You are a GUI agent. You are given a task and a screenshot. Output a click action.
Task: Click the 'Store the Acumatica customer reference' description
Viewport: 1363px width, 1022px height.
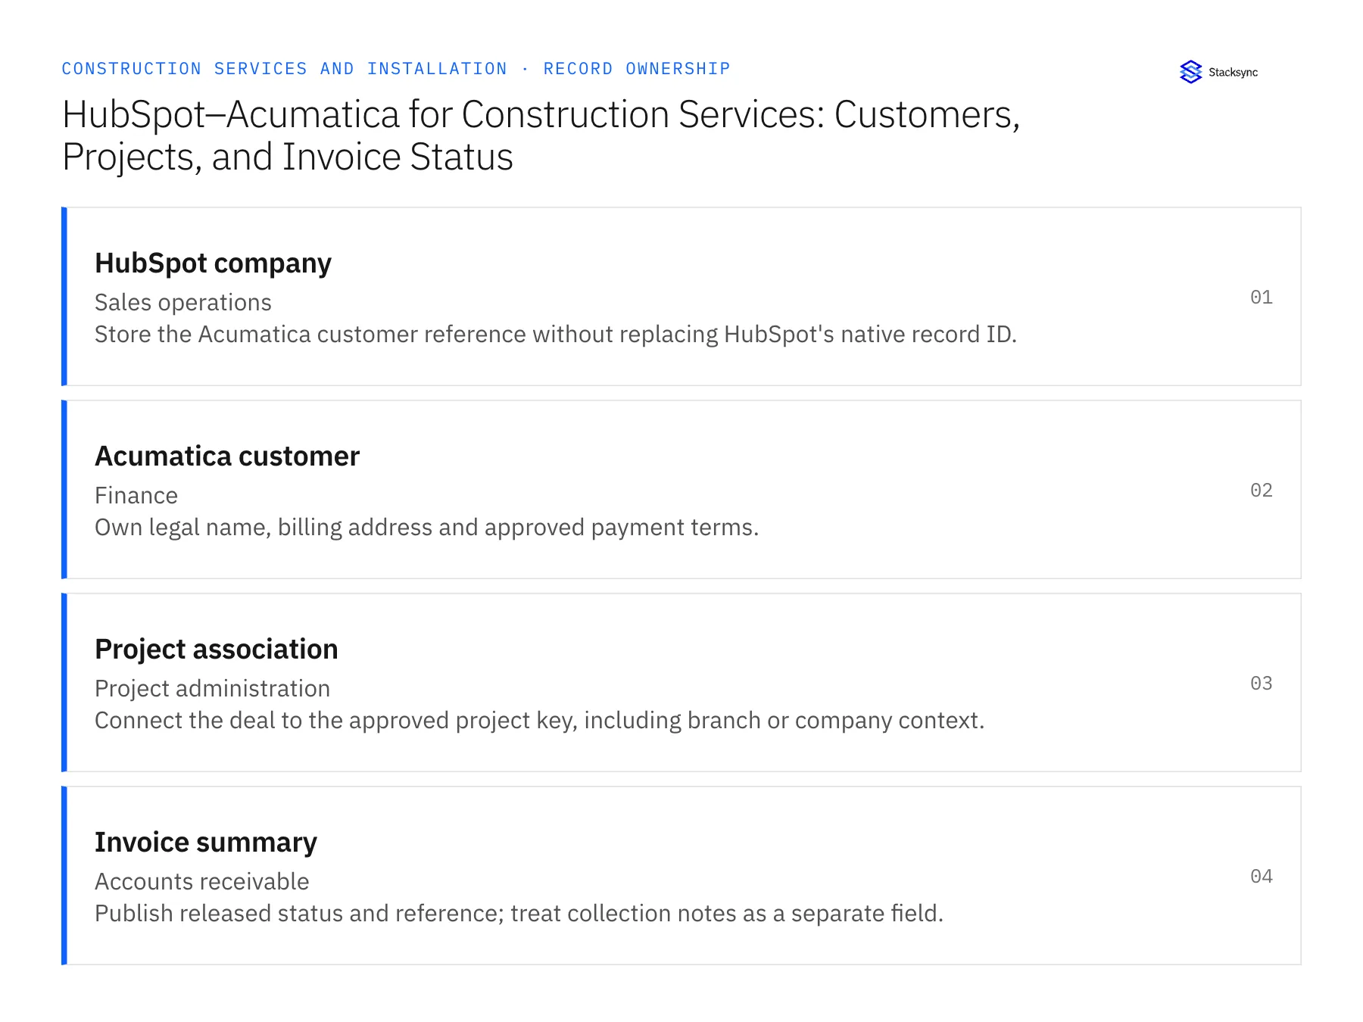[555, 334]
